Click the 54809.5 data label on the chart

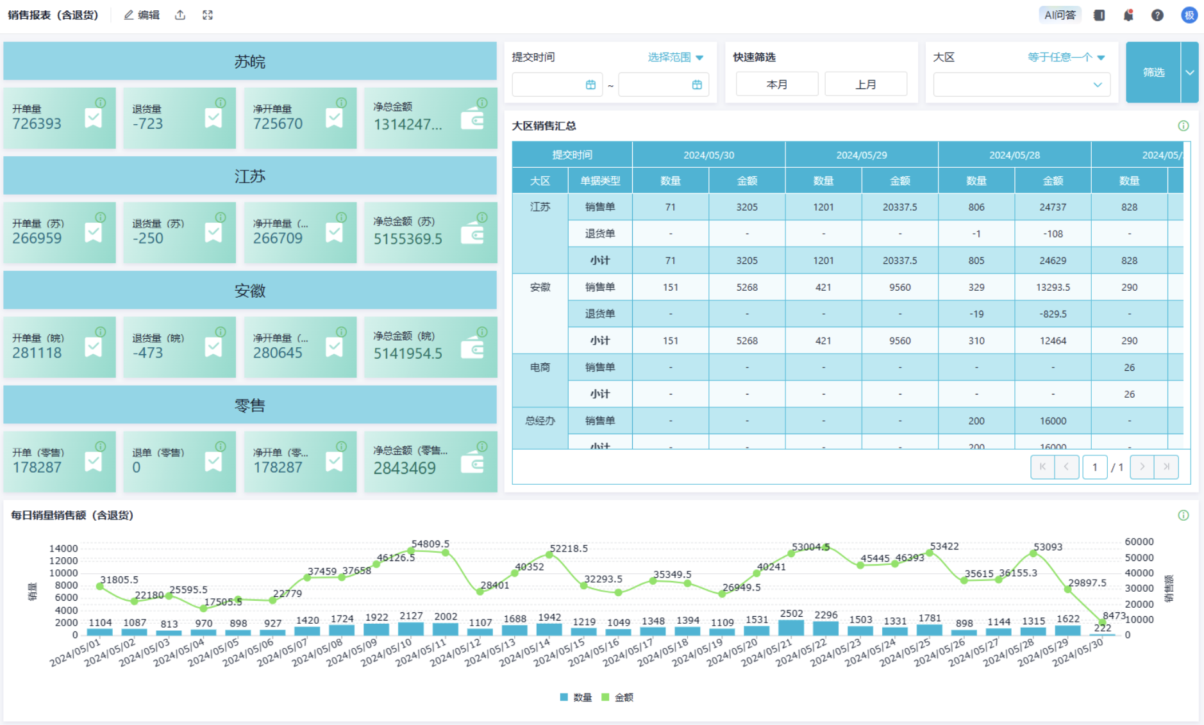pos(430,544)
